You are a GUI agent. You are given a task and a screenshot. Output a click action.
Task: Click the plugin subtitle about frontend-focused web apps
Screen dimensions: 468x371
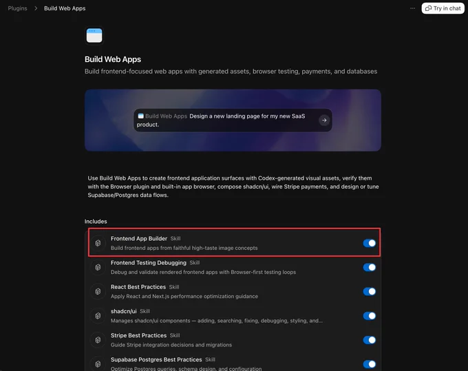pyautogui.click(x=231, y=72)
